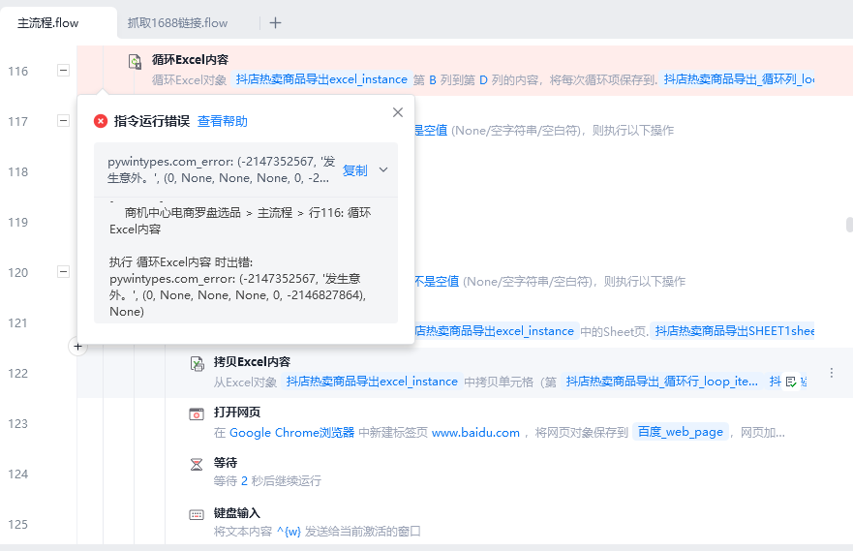Open the 查看帮助 link

pyautogui.click(x=223, y=121)
